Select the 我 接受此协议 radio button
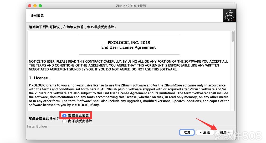Screen dimensions: 266x143 pos(64,115)
